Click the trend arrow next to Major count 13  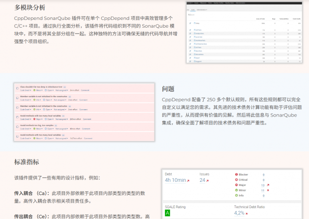pyautogui.click(x=268, y=185)
